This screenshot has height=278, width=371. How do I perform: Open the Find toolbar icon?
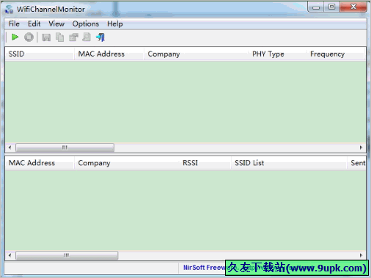pos(87,37)
